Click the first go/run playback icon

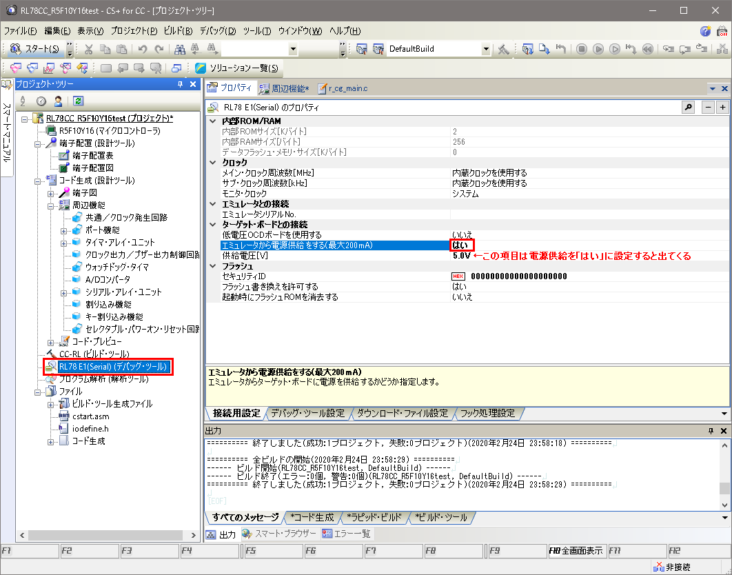[598, 49]
